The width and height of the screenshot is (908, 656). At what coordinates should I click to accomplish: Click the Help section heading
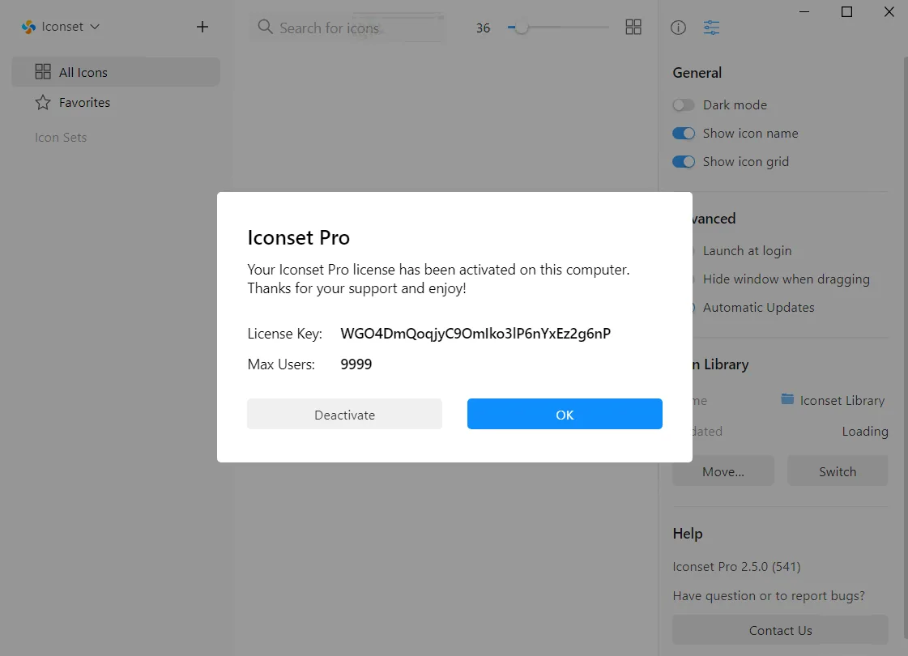[688, 533]
